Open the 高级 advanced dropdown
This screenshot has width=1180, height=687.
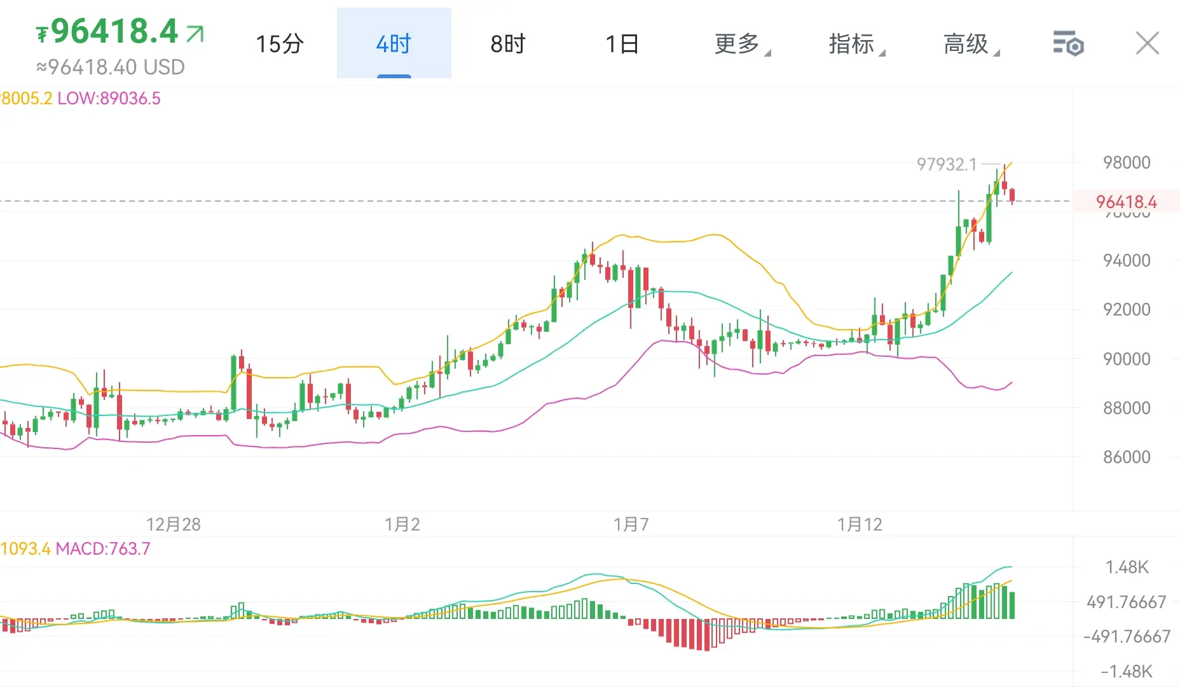971,44
